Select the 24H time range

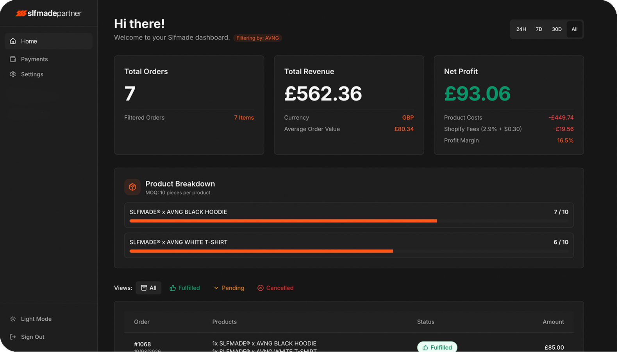pos(521,29)
